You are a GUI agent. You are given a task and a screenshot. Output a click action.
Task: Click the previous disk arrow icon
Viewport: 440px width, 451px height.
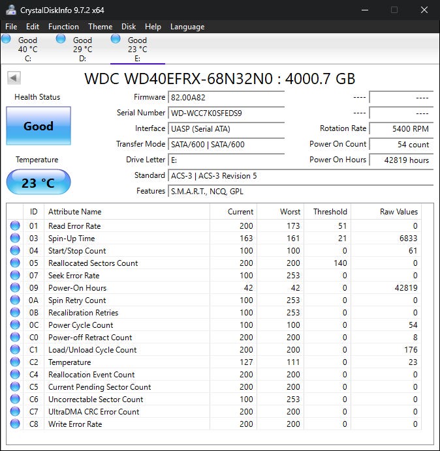point(14,78)
